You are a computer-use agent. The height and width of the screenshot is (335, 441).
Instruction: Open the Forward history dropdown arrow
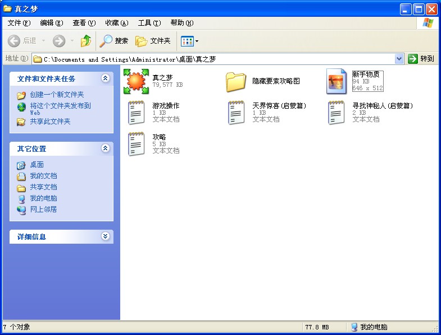(72, 41)
